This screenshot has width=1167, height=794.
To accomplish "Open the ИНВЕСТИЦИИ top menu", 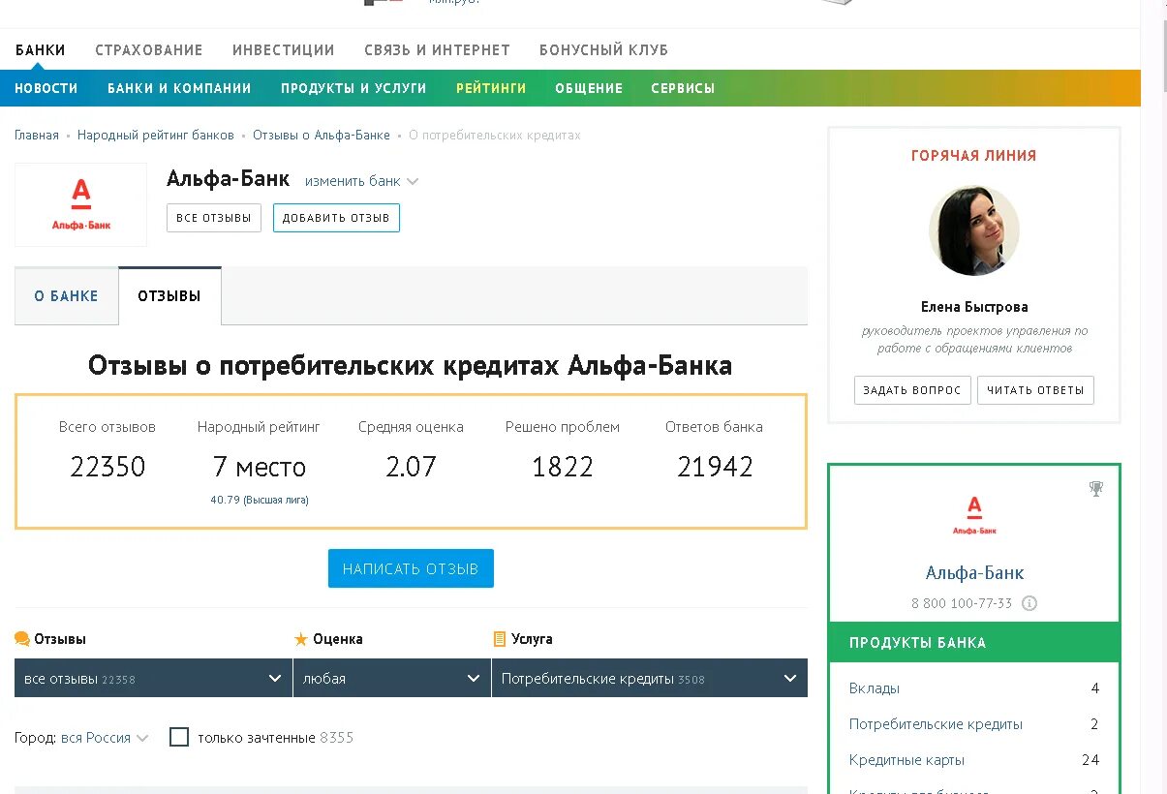I will [x=284, y=50].
